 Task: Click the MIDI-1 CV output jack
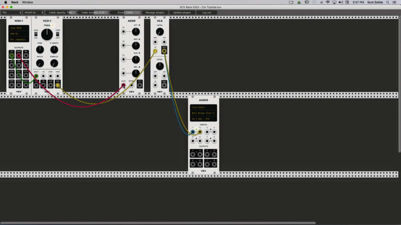[12, 55]
